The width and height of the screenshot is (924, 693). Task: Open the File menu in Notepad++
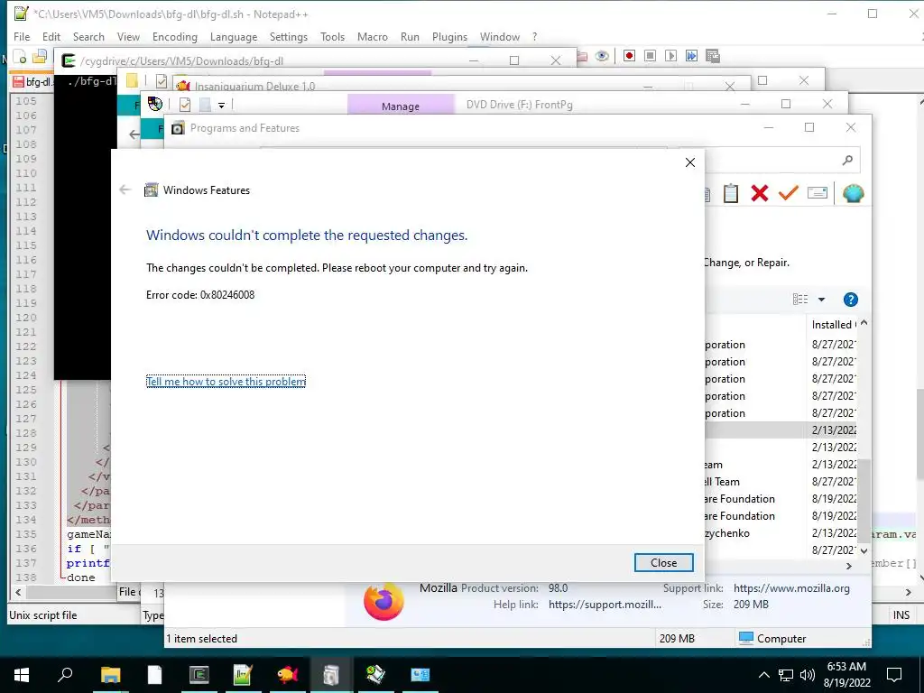click(x=22, y=36)
